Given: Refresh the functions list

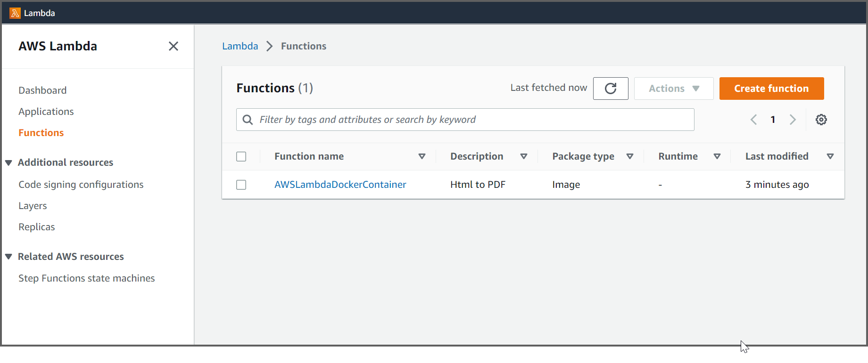Looking at the screenshot, I should [611, 89].
